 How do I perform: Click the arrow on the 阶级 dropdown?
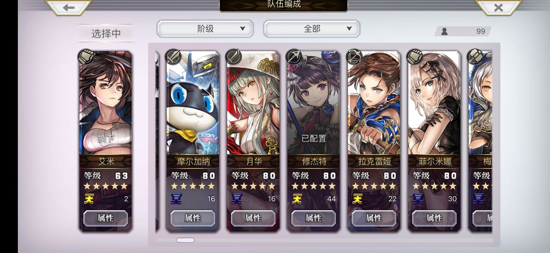pos(242,29)
